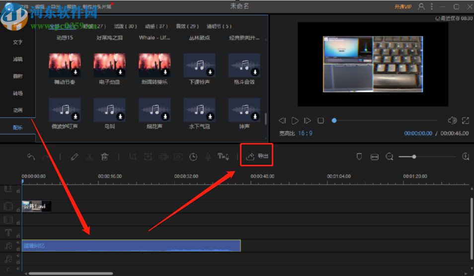
Task: Download the 钟声 sound effect
Action: pos(255,116)
